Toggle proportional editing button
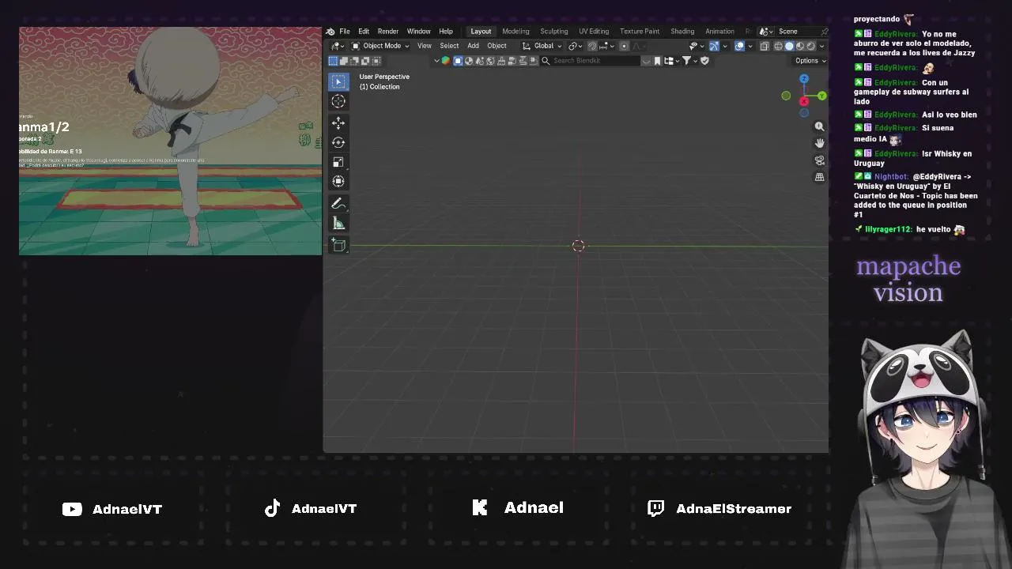The image size is (1012, 569). point(624,46)
